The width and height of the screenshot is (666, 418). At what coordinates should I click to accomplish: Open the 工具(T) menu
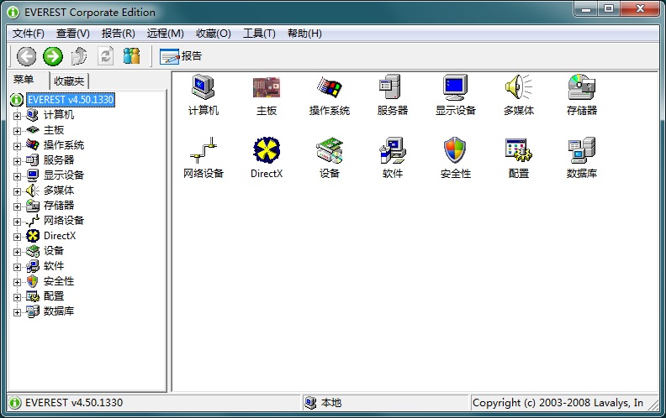point(259,34)
